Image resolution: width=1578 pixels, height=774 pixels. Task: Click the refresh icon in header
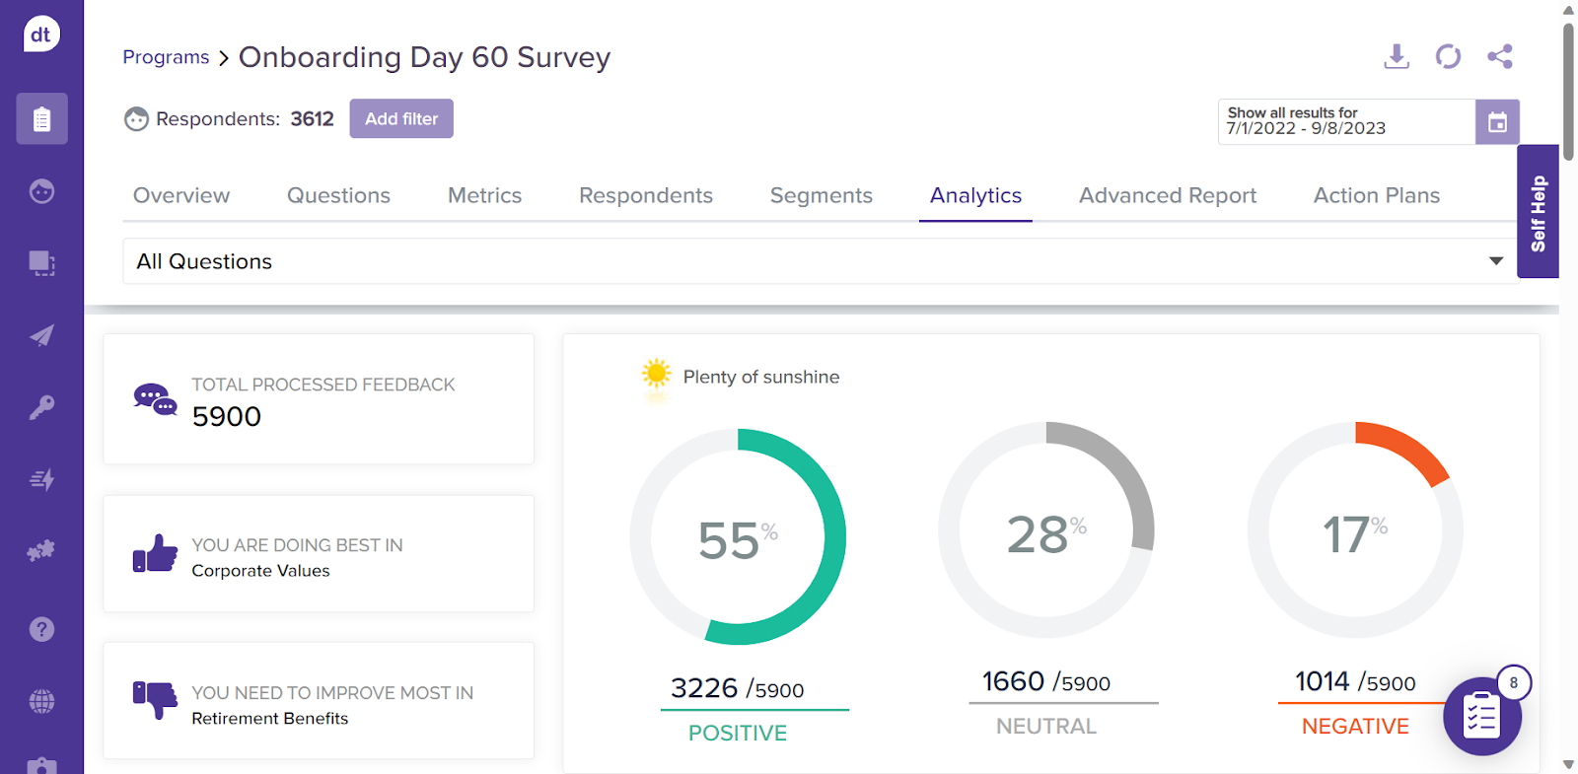pos(1448,56)
